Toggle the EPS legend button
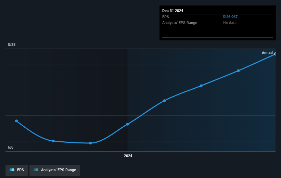This screenshot has height=178, width=281. point(17,170)
